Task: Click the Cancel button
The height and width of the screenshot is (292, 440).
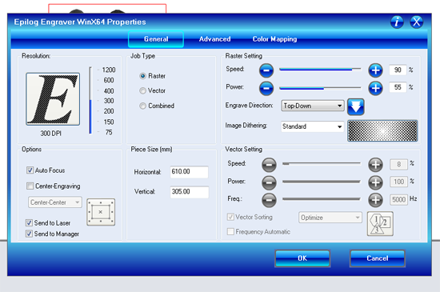Action: (378, 258)
